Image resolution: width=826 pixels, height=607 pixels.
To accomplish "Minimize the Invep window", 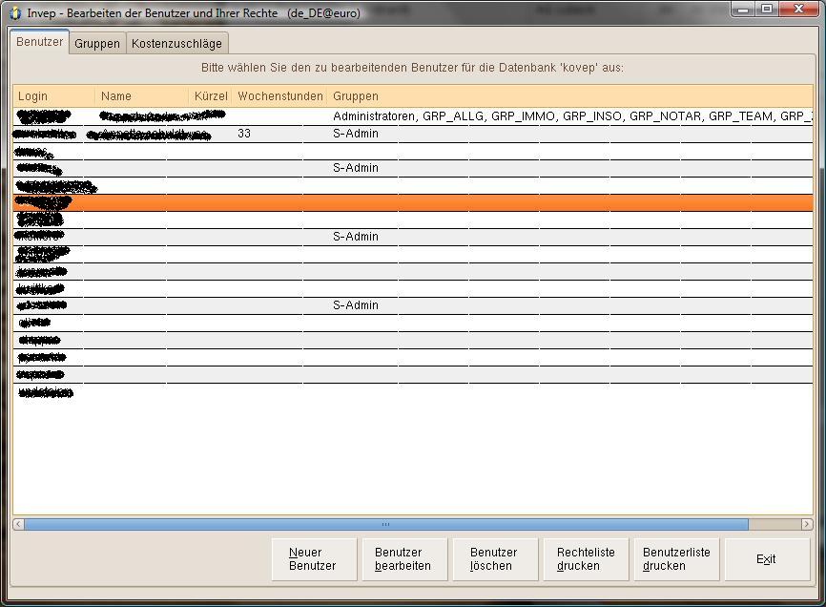I will 743,9.
